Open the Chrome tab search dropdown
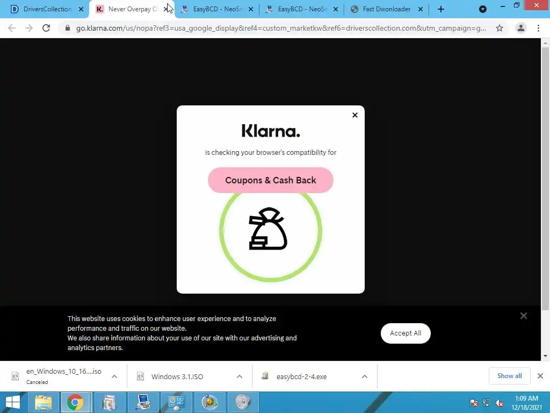Viewport: 550px width, 413px height. coord(483,10)
